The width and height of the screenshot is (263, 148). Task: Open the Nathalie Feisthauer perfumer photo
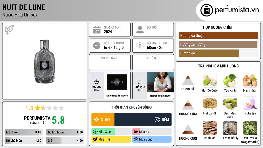click(160, 82)
